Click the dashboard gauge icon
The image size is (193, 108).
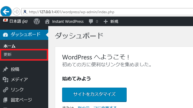click(5, 35)
